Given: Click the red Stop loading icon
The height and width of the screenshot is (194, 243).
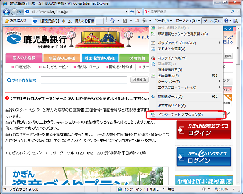Looking at the screenshot, I should (139, 11).
